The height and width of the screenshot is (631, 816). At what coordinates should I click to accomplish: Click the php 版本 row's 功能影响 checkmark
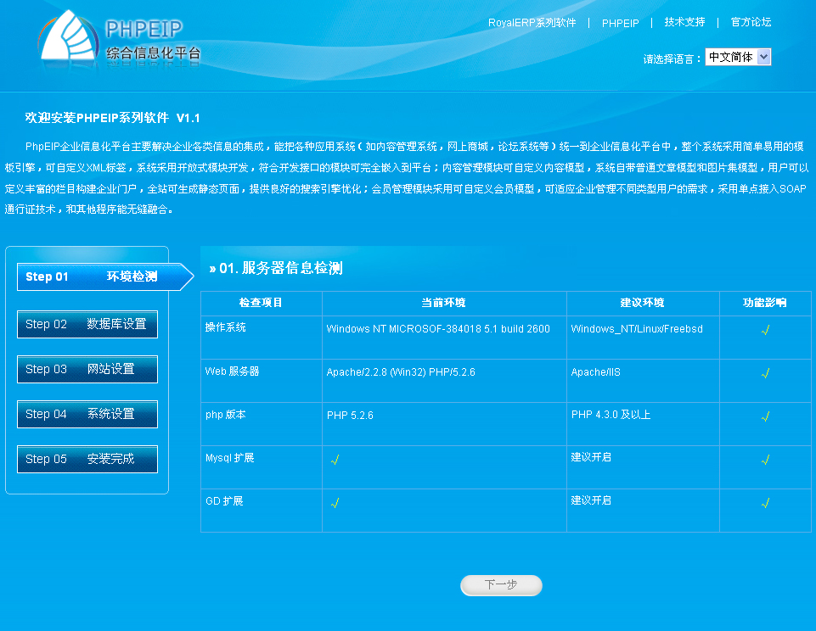coord(766,416)
